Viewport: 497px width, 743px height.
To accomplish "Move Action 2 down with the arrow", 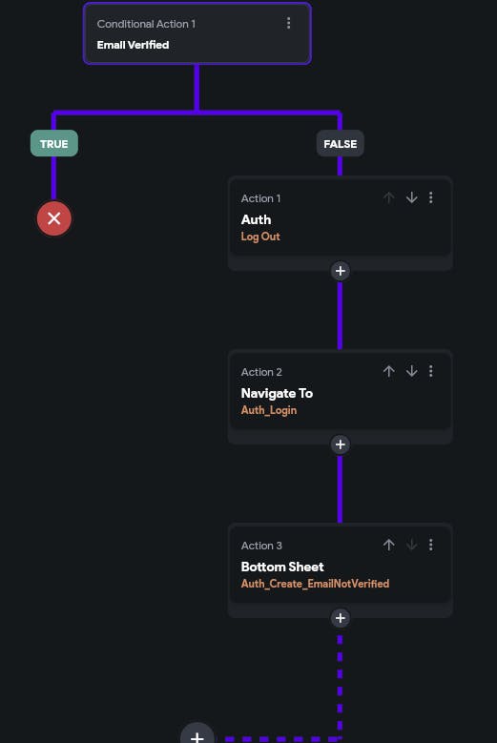I will 412,371.
